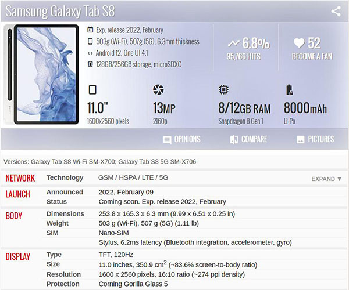Click the storage chip icon

90,64
